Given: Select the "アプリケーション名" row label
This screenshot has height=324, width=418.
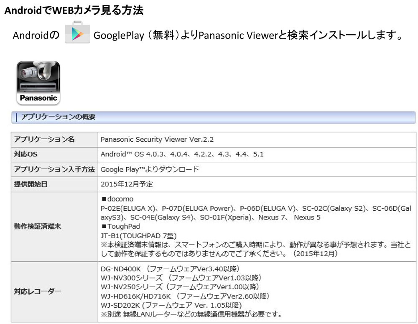Looking at the screenshot, I should [44, 139].
